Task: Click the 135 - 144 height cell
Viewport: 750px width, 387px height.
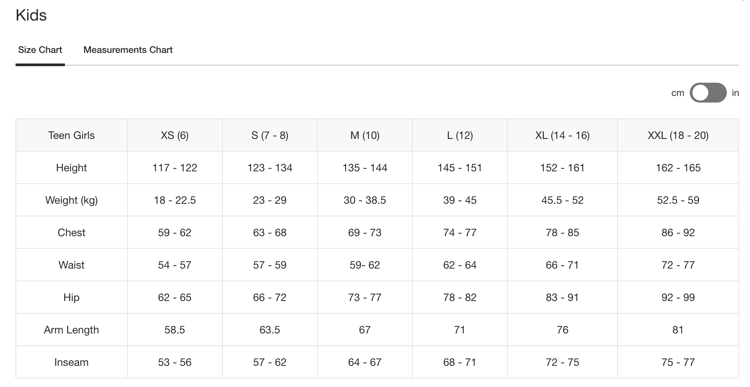Action: (x=365, y=168)
